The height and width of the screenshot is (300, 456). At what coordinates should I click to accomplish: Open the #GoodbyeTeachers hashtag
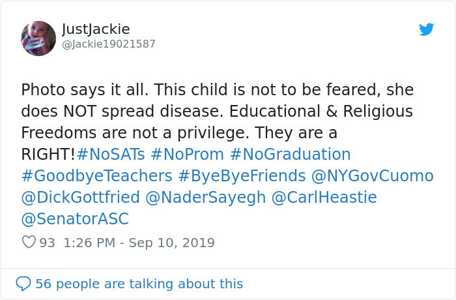point(96,176)
